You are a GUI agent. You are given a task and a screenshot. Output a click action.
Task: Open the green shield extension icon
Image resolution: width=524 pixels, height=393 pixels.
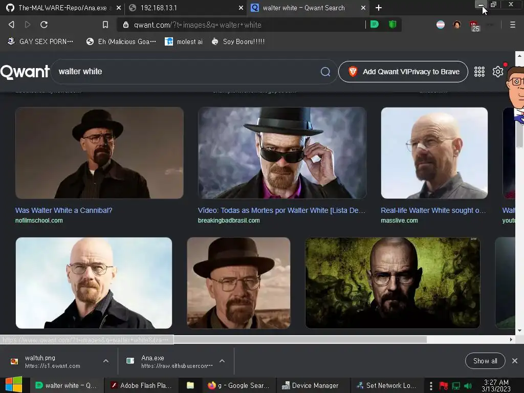coord(392,25)
